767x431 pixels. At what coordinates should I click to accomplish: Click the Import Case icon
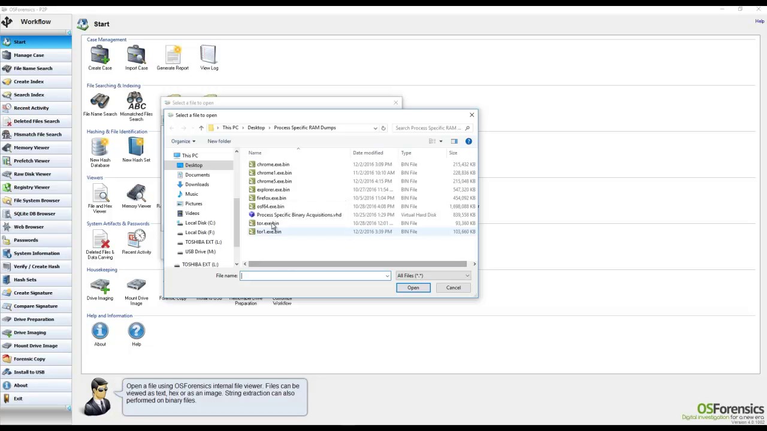coord(136,57)
